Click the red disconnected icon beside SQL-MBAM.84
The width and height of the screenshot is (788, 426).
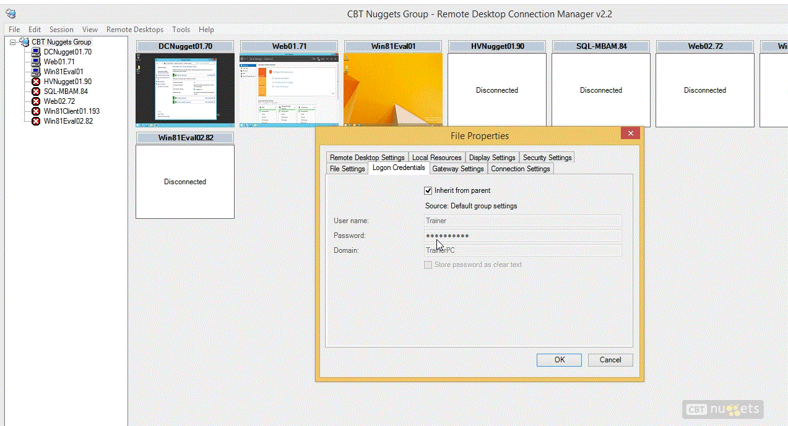pyautogui.click(x=36, y=92)
